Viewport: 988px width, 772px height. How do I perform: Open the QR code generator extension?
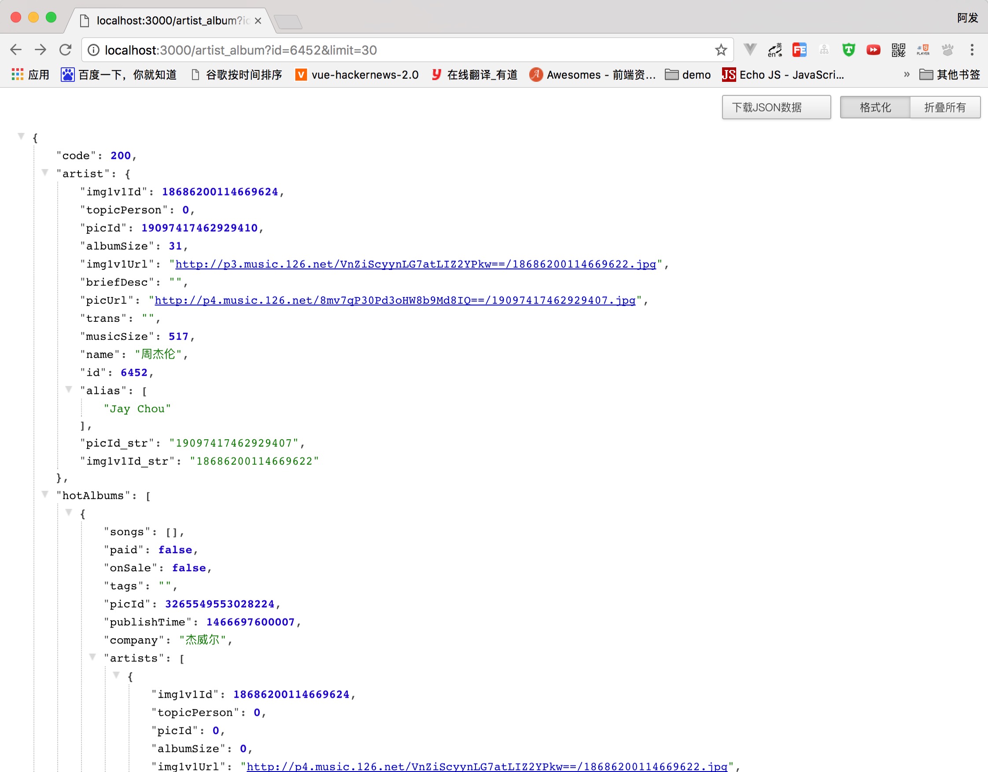pyautogui.click(x=898, y=50)
